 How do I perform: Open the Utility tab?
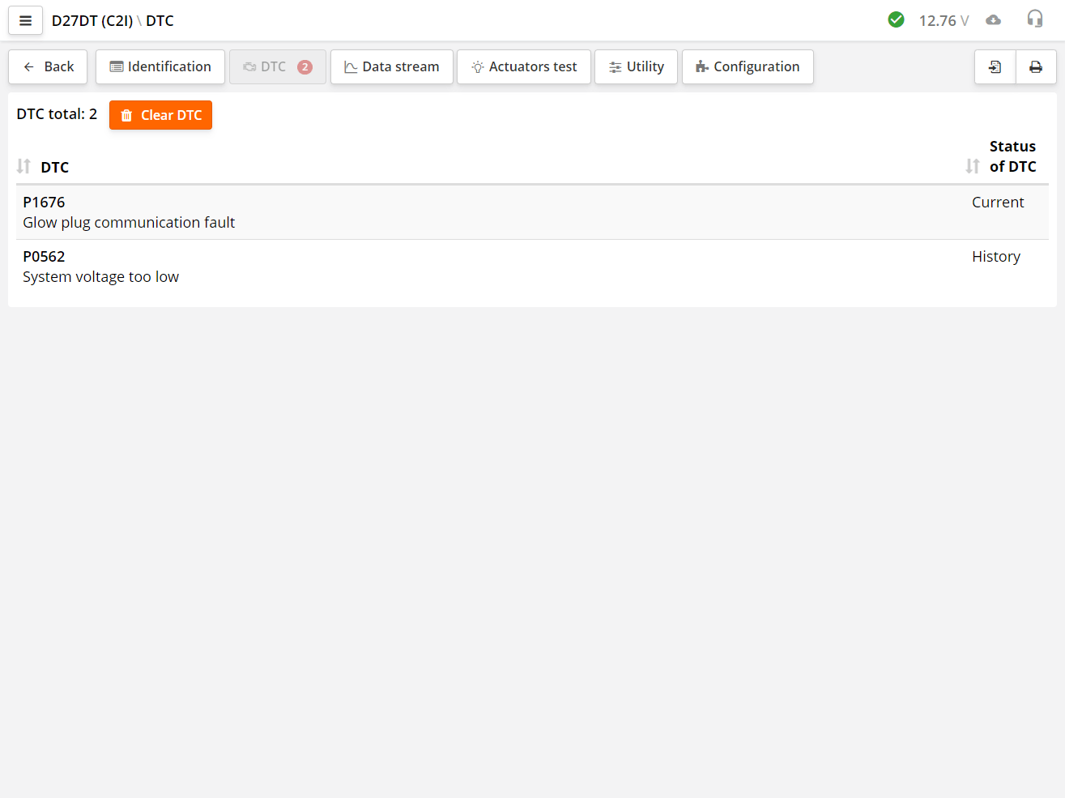point(636,67)
